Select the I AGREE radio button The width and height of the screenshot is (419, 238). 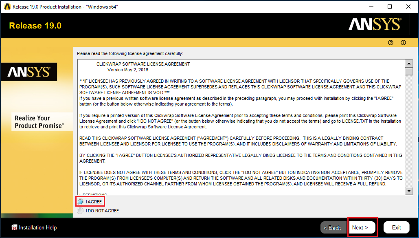pyautogui.click(x=80, y=202)
